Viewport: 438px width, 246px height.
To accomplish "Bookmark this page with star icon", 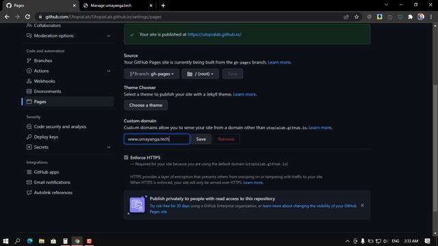I will tap(357, 16).
